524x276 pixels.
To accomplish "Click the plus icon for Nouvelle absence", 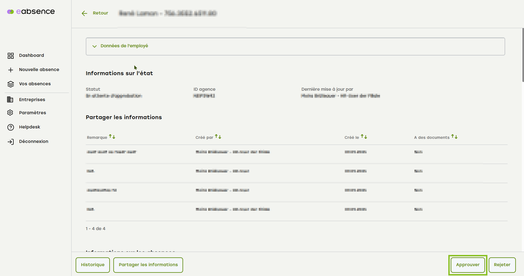I will [11, 70].
